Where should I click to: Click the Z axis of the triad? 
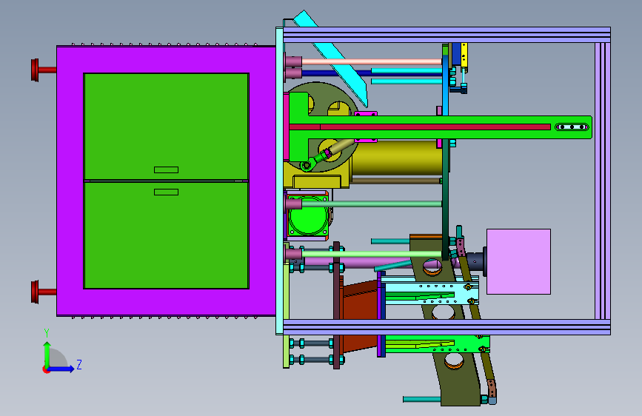pyautogui.click(x=61, y=369)
